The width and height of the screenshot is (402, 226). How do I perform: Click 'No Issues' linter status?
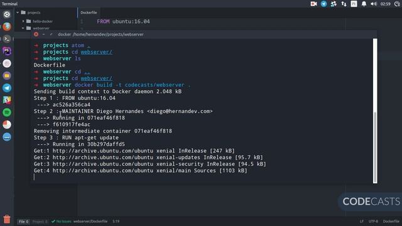pyautogui.click(x=62, y=222)
